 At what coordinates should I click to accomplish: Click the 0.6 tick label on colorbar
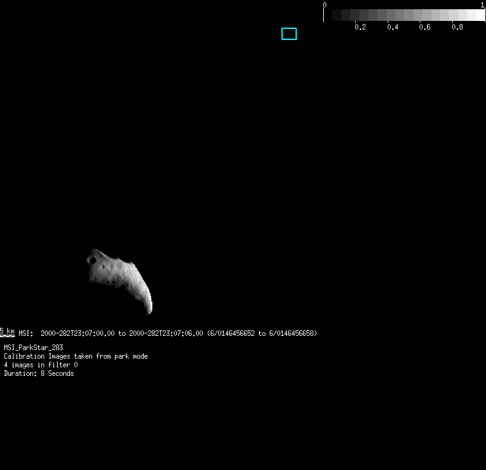click(x=425, y=27)
